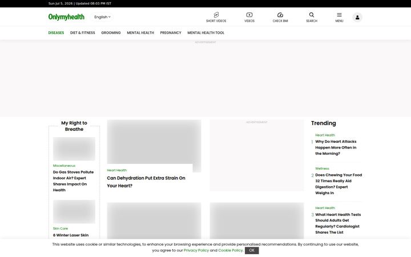Open 'Do Gas Stoves Pollute Indoor Air' article
This screenshot has width=411, height=257.
point(74,181)
